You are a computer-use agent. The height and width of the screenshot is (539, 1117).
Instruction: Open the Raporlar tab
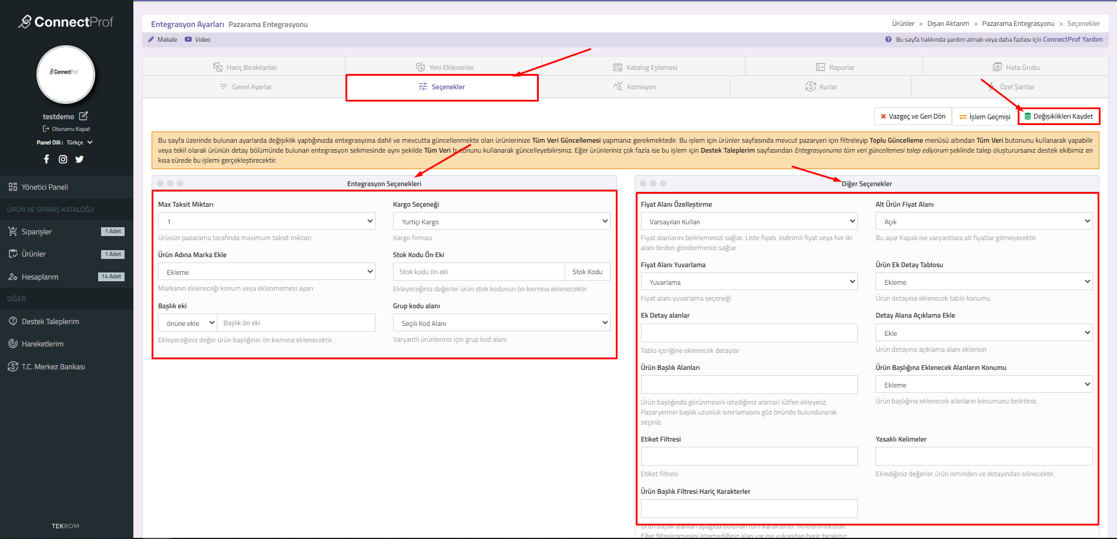click(x=835, y=67)
